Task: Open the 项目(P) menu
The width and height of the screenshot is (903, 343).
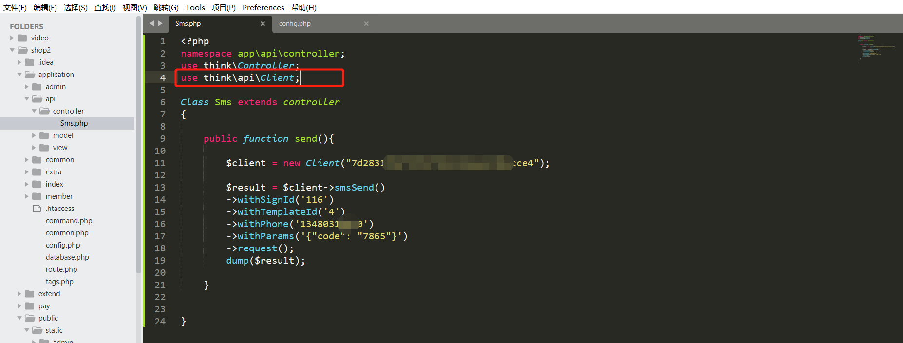Action: [224, 7]
